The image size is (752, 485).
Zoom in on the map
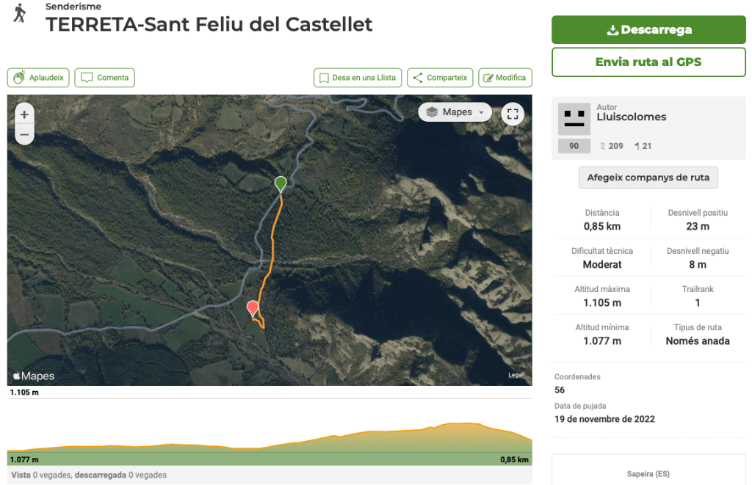click(24, 114)
